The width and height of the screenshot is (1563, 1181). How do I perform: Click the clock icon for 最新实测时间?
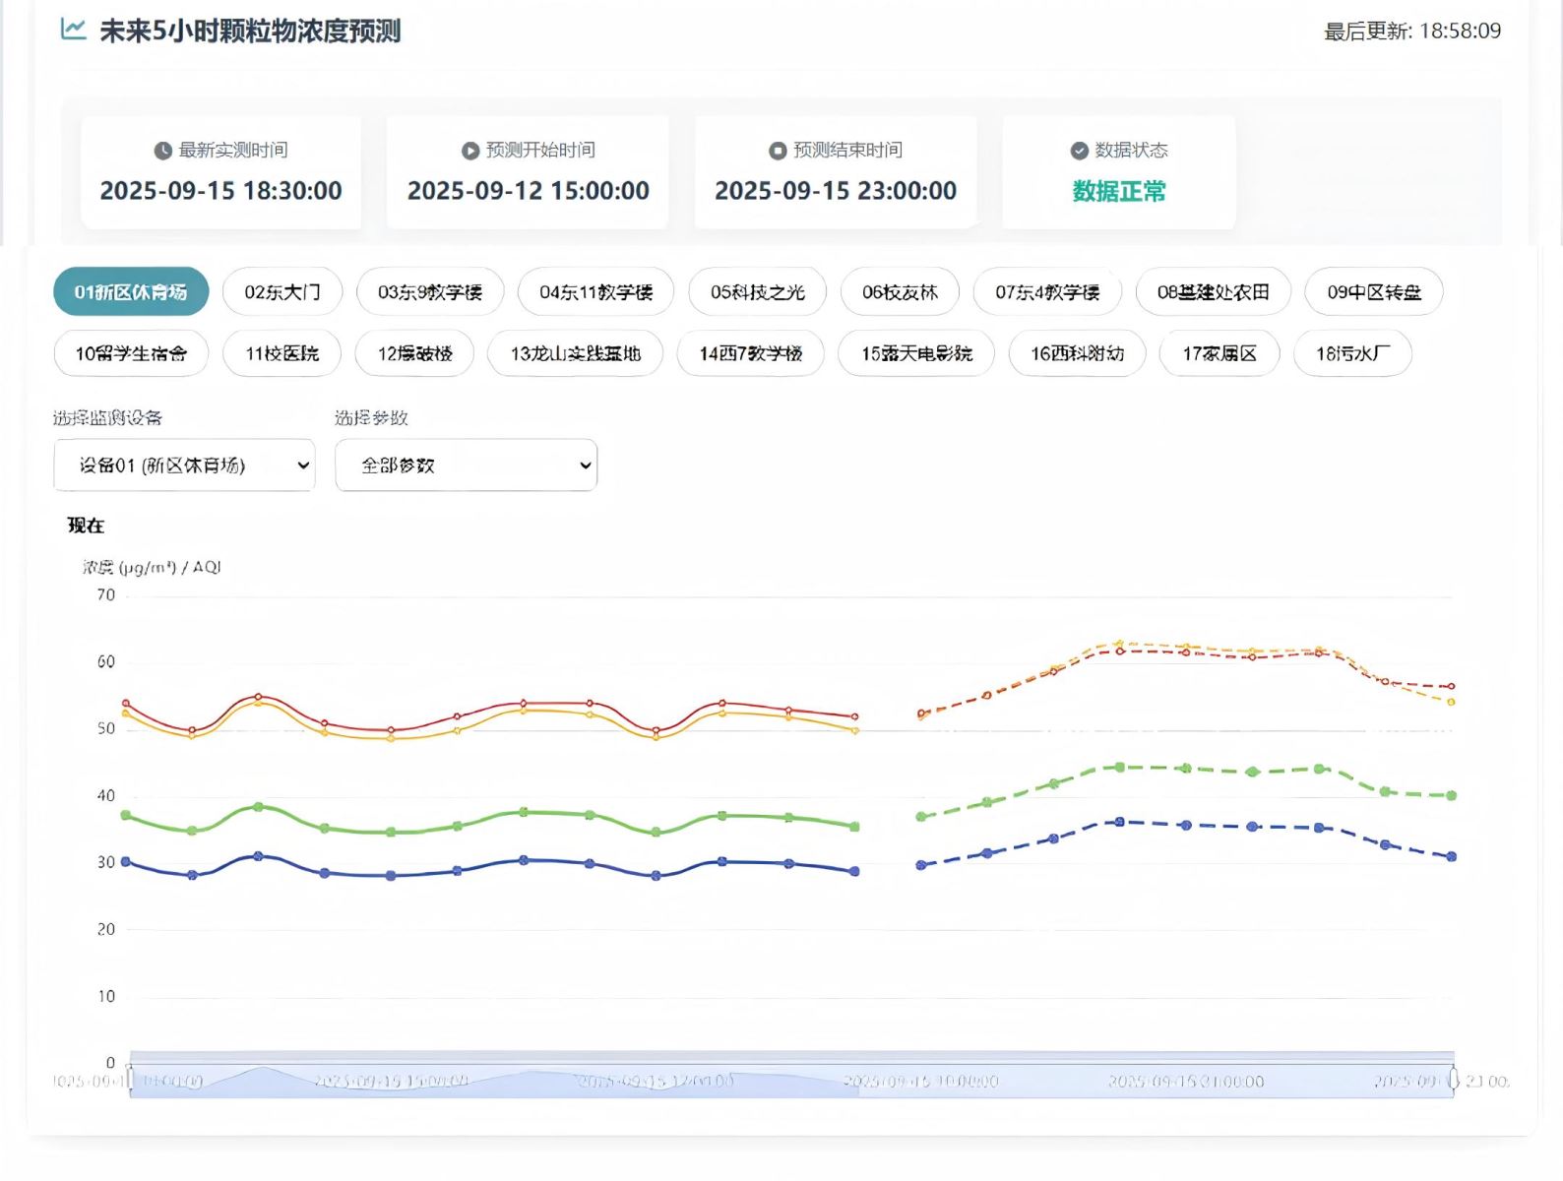click(163, 151)
